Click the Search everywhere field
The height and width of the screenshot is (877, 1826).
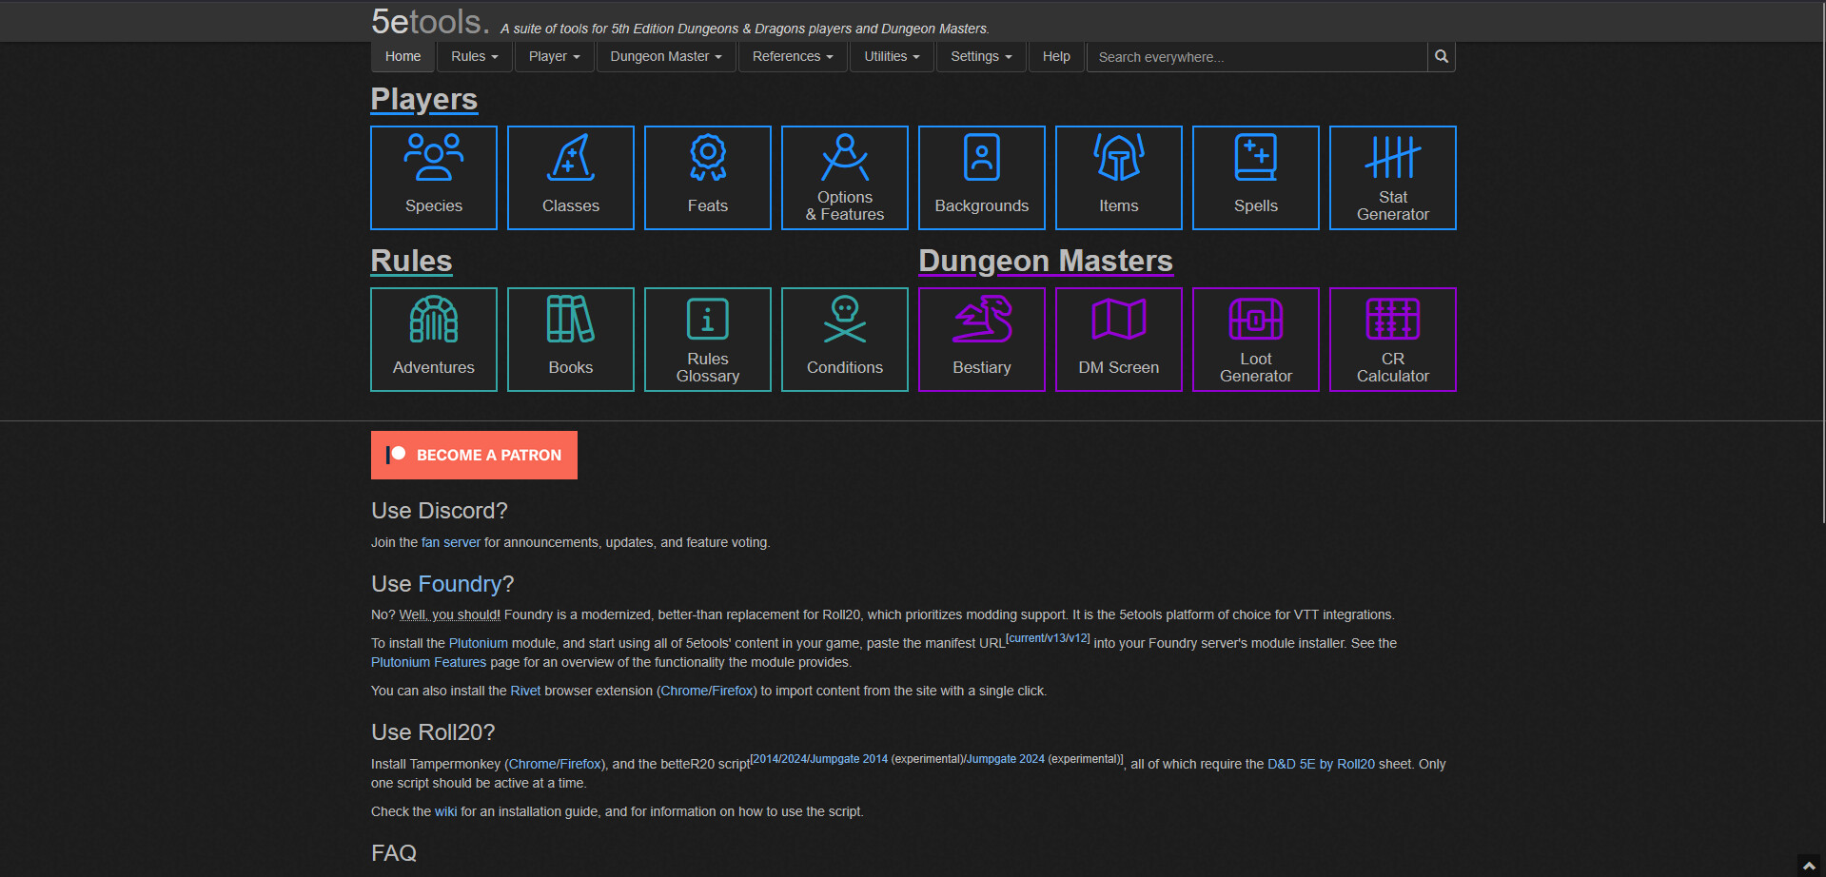1257,57
